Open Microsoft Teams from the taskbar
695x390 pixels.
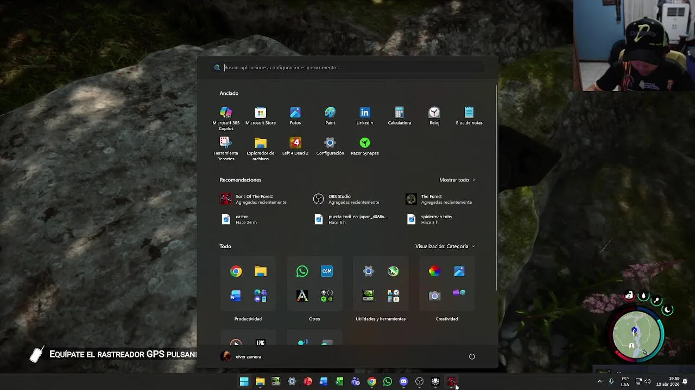click(356, 382)
